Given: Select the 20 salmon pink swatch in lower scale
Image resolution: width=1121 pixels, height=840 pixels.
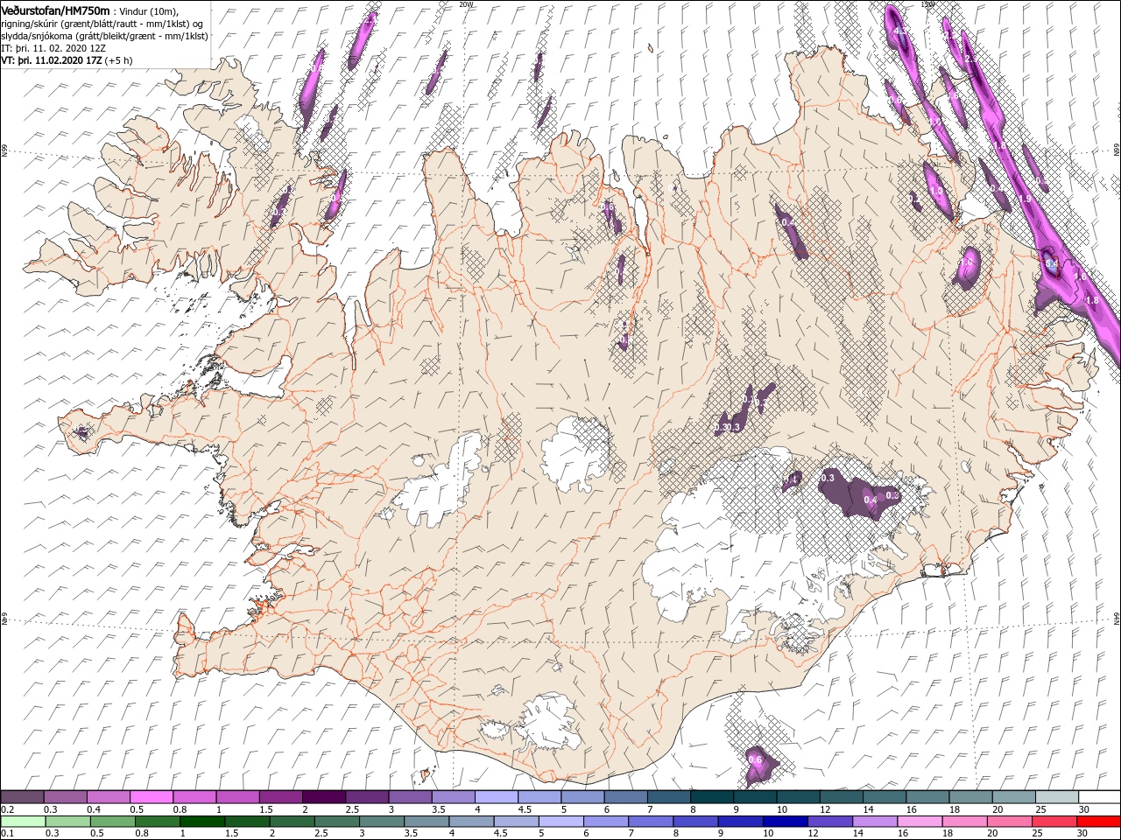Looking at the screenshot, I should (x=1008, y=822).
